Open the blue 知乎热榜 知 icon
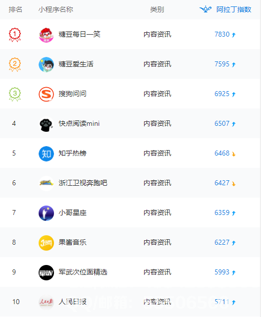 pyautogui.click(x=46, y=154)
